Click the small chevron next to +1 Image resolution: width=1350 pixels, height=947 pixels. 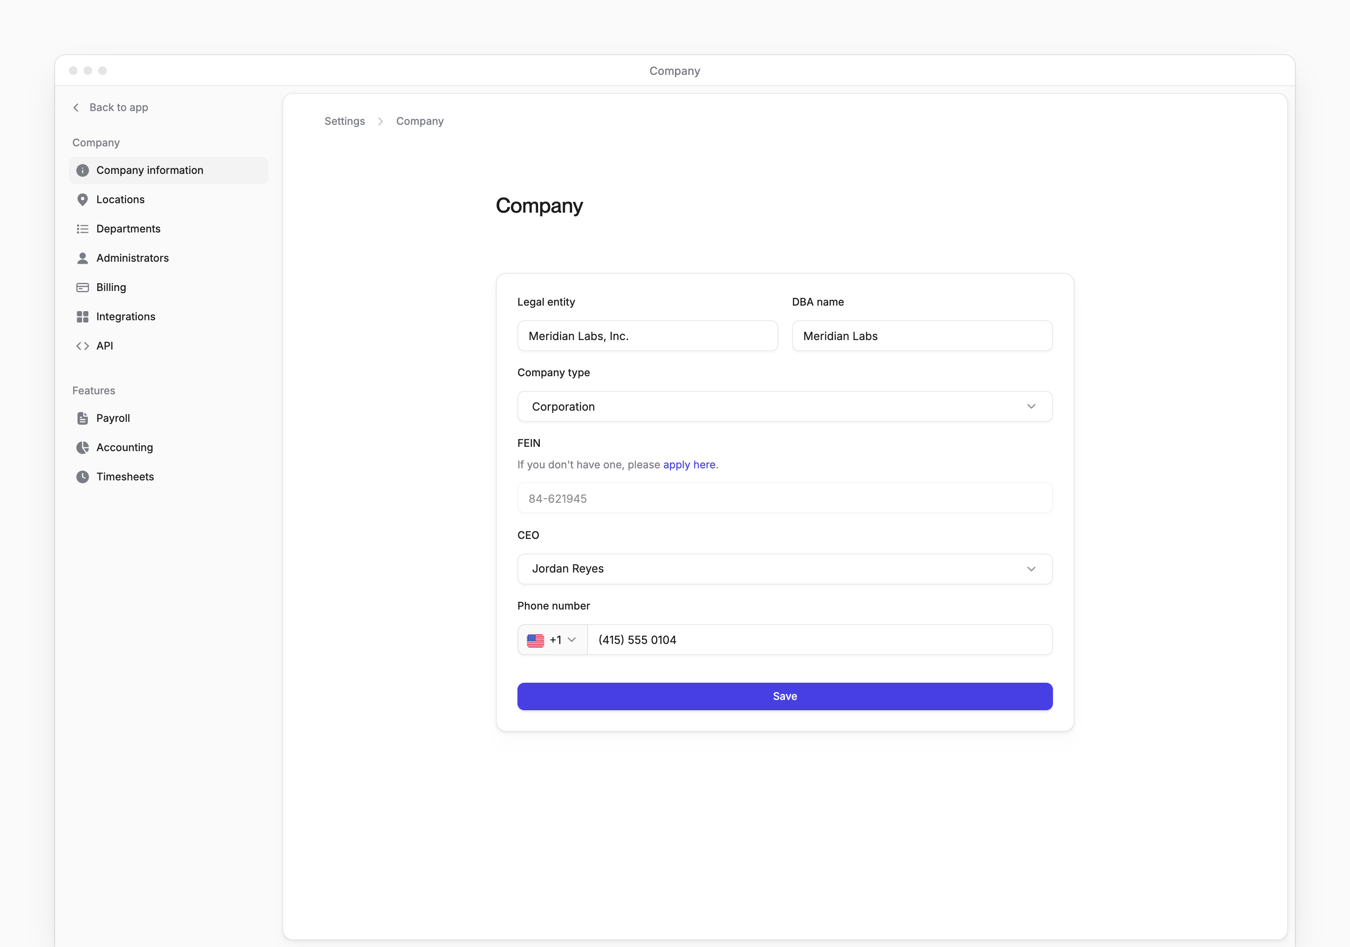572,640
